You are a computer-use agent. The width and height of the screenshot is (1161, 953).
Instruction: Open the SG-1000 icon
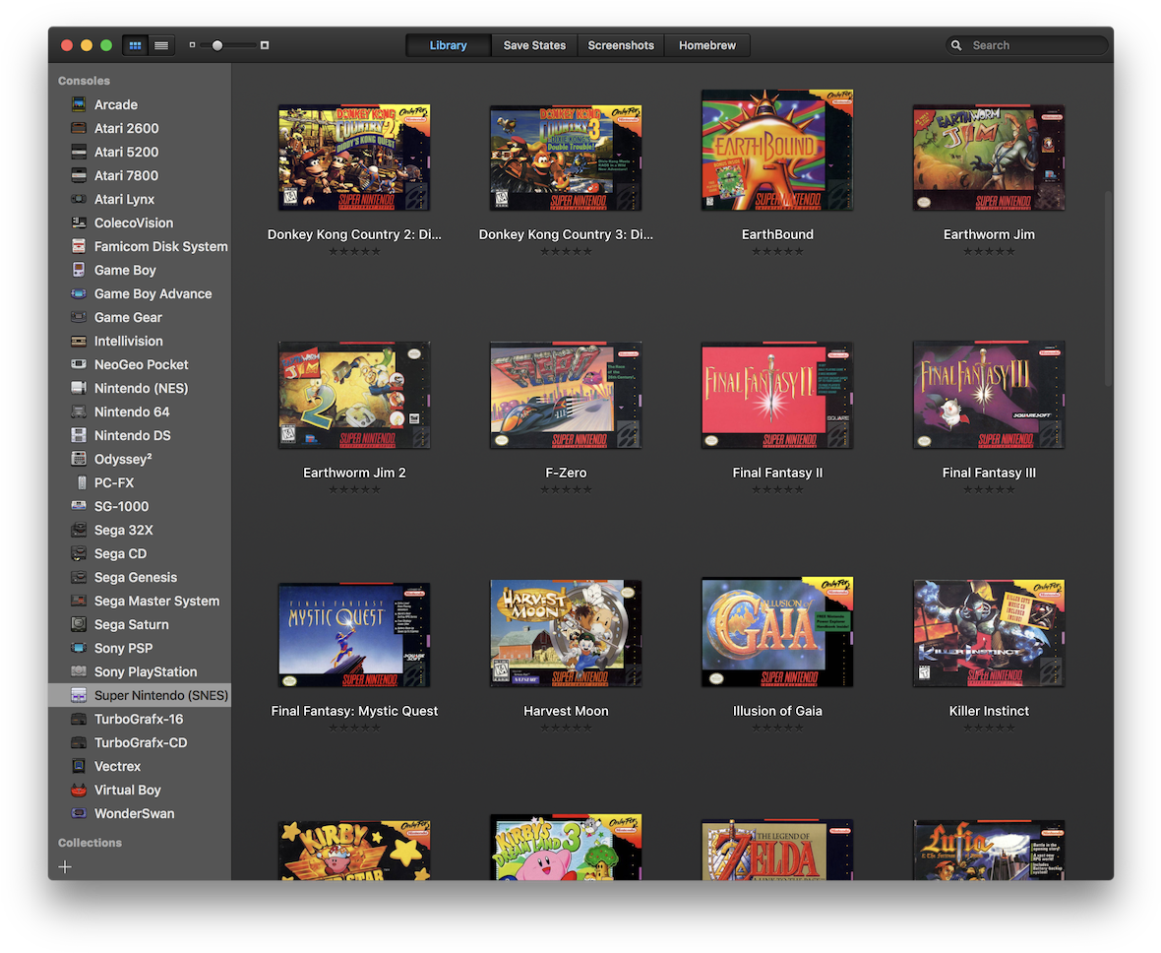79,506
